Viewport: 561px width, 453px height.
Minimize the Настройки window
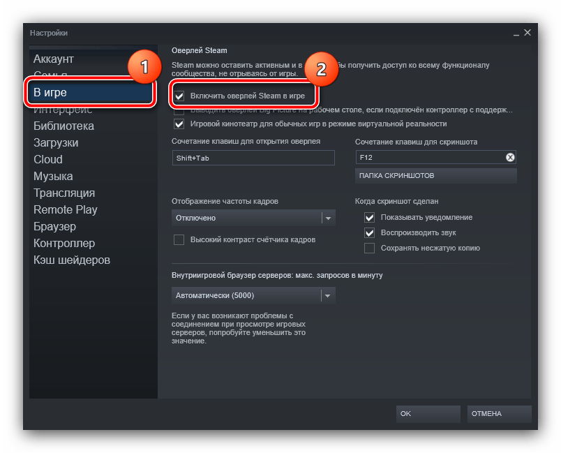point(516,34)
